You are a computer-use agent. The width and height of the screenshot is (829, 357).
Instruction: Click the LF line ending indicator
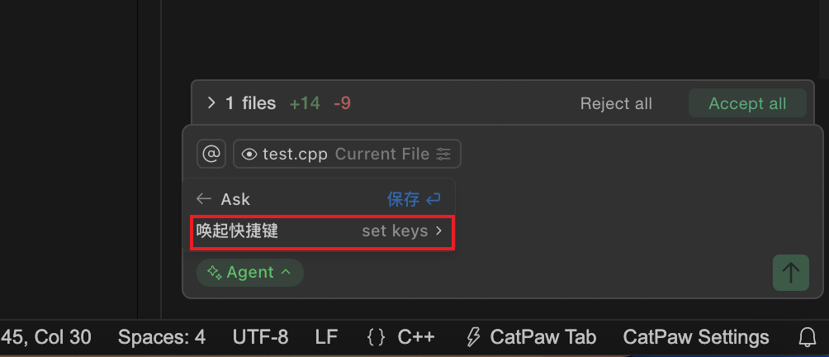[326, 337]
